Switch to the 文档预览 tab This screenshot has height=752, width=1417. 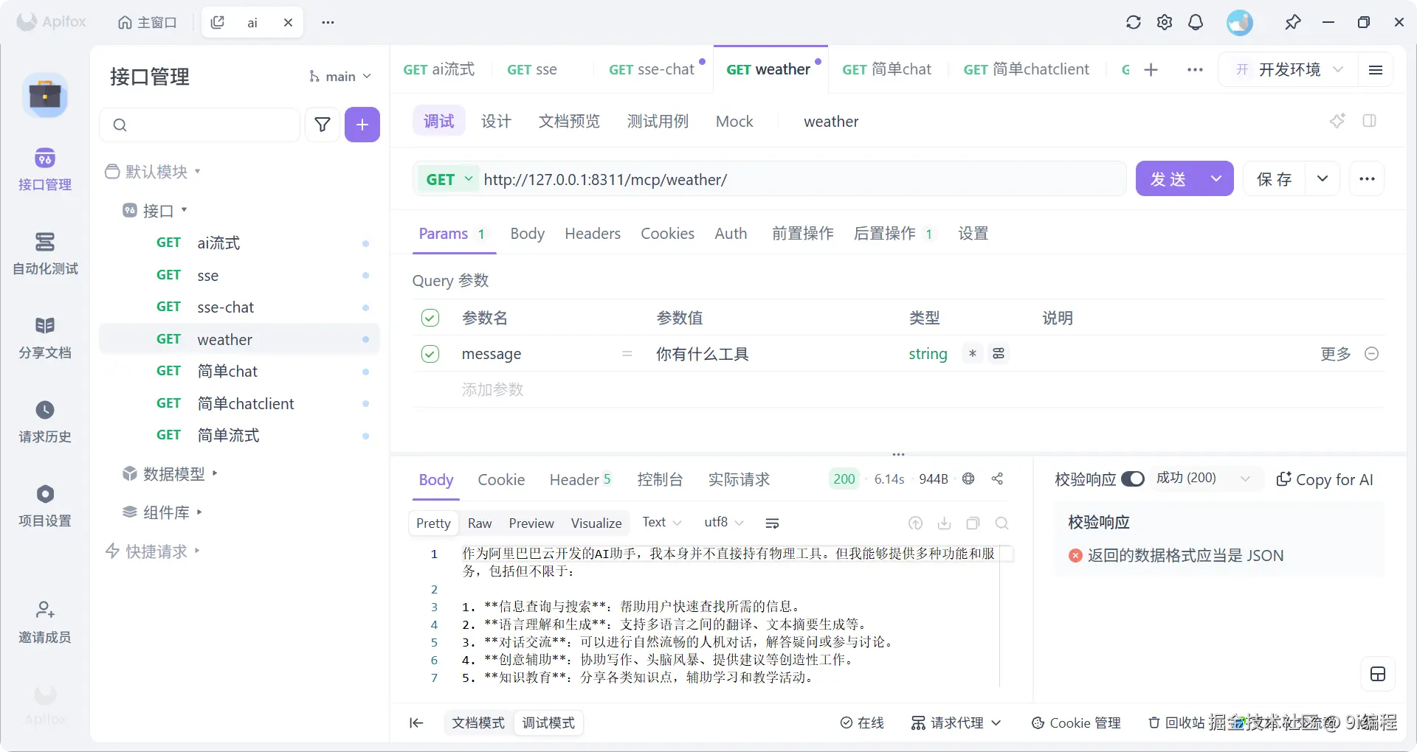(x=569, y=122)
